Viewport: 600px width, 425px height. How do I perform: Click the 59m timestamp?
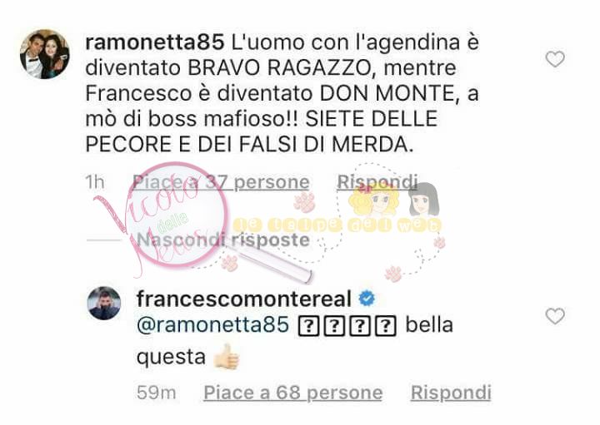tap(157, 393)
